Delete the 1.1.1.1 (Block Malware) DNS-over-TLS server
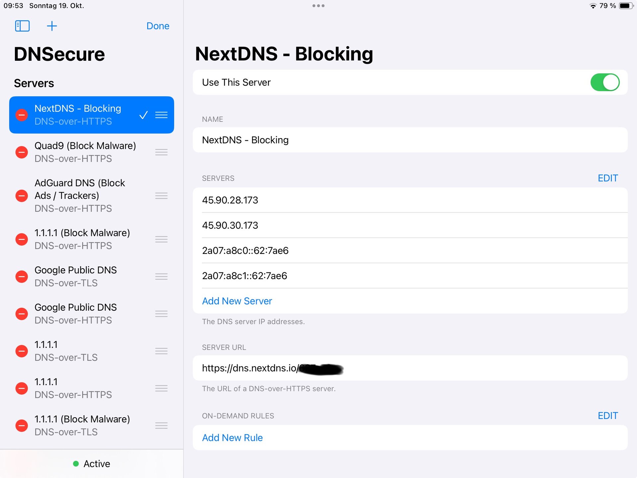The height and width of the screenshot is (478, 637). pos(22,426)
